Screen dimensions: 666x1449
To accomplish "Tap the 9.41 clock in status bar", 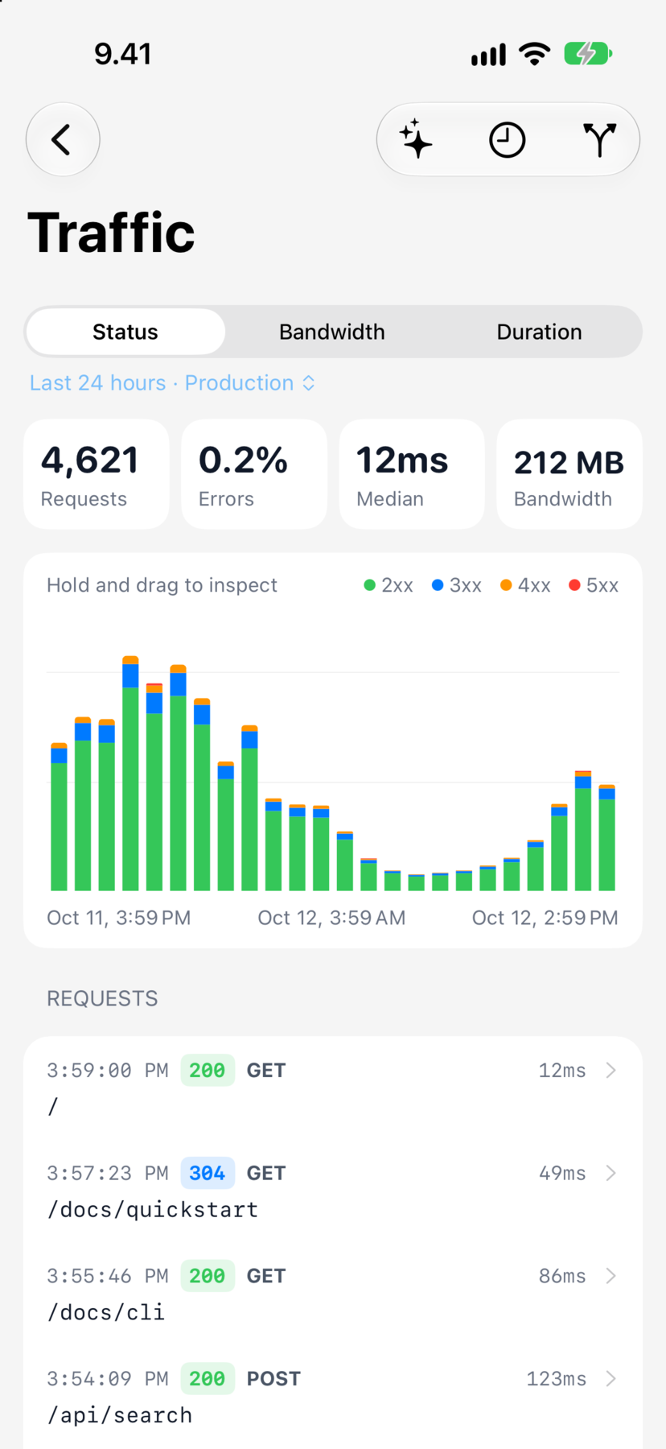I will 123,54.
